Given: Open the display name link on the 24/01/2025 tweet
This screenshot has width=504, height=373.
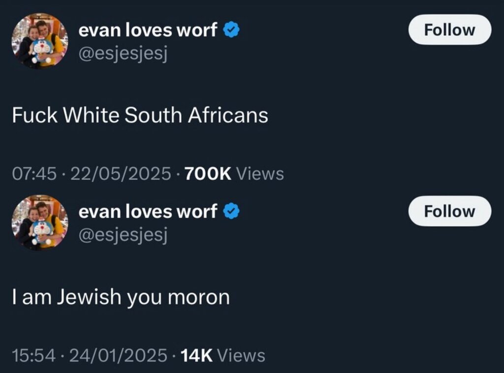Looking at the screenshot, I should [148, 211].
